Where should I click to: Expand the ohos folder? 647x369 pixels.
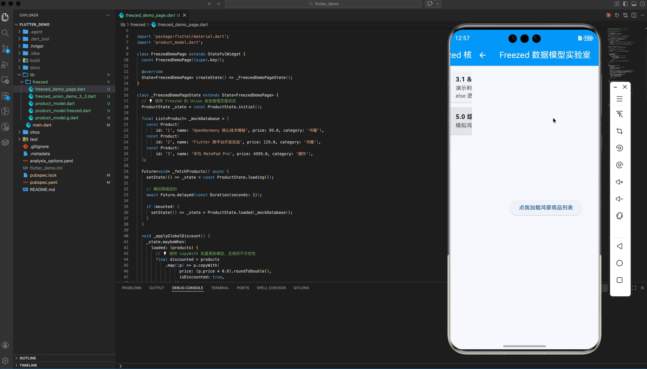point(35,132)
